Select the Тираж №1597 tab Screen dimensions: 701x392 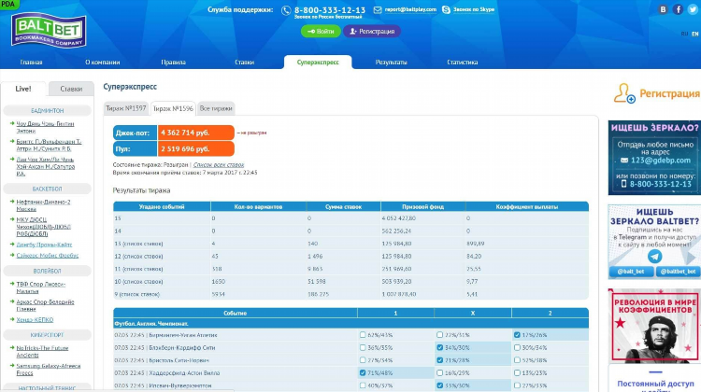click(126, 108)
